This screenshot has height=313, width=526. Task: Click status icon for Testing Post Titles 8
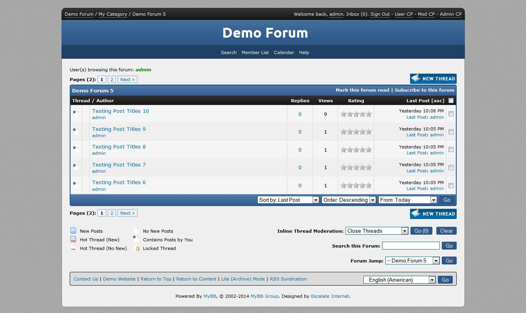(76, 150)
